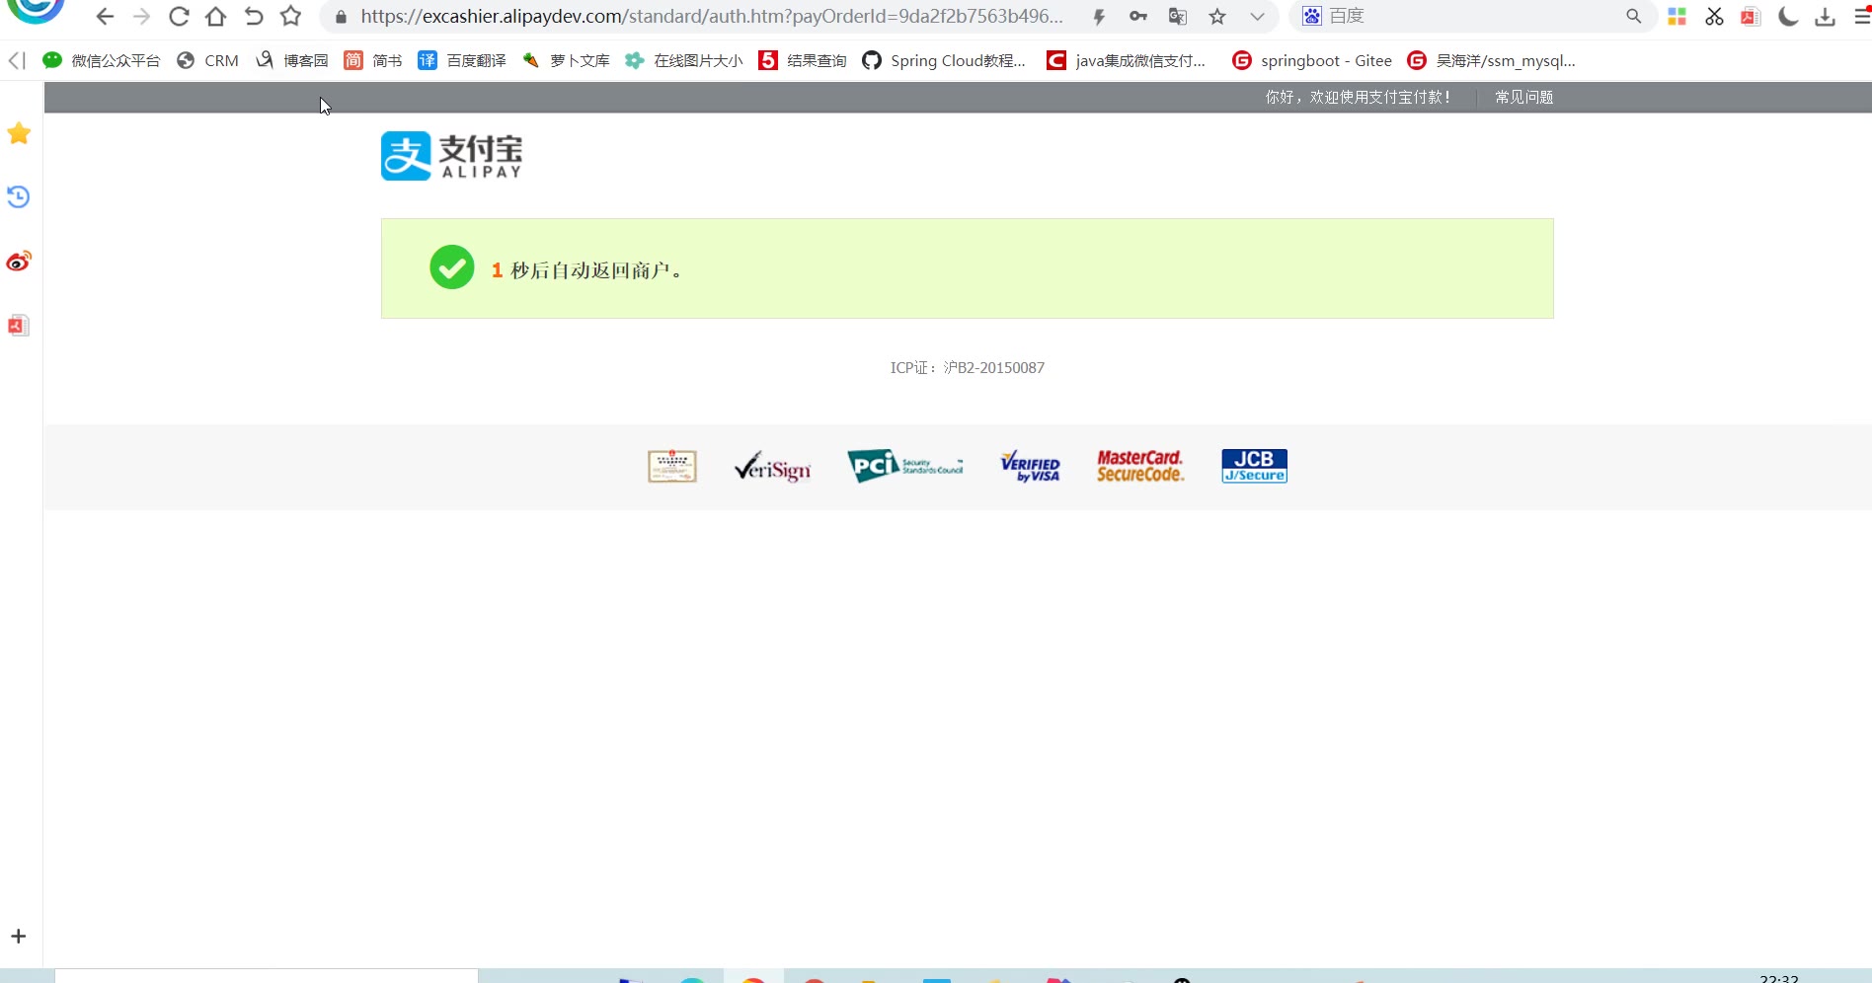The height and width of the screenshot is (983, 1872).
Task: Click the ICP证 沪B2-20150087 text
Action: pyautogui.click(x=968, y=367)
